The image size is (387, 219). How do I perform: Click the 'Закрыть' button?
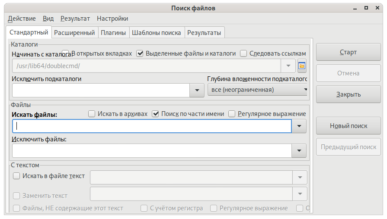tap(349, 94)
